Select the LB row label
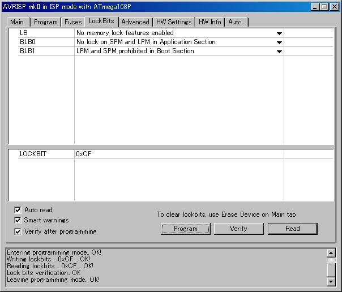 tap(24, 33)
